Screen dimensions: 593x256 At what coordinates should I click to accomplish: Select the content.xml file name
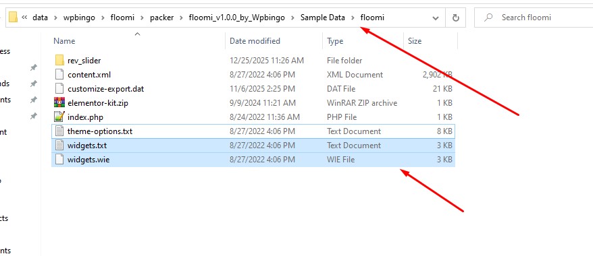coord(89,75)
